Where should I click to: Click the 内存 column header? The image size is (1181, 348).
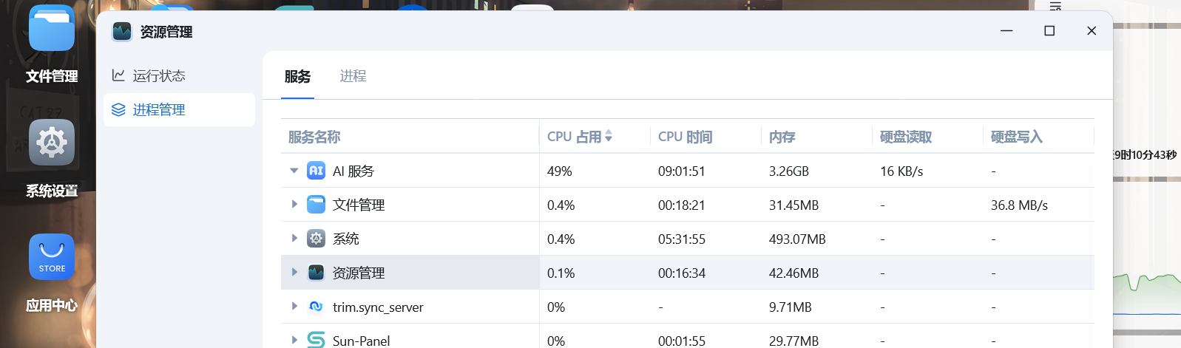pyautogui.click(x=782, y=137)
